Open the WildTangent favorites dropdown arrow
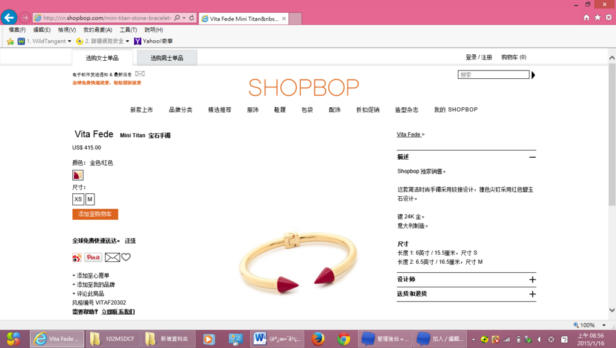 70,42
